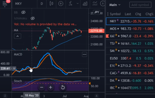The image size is (155, 98).
Task: Click the JPY currency label
Action: (x=97, y=12)
